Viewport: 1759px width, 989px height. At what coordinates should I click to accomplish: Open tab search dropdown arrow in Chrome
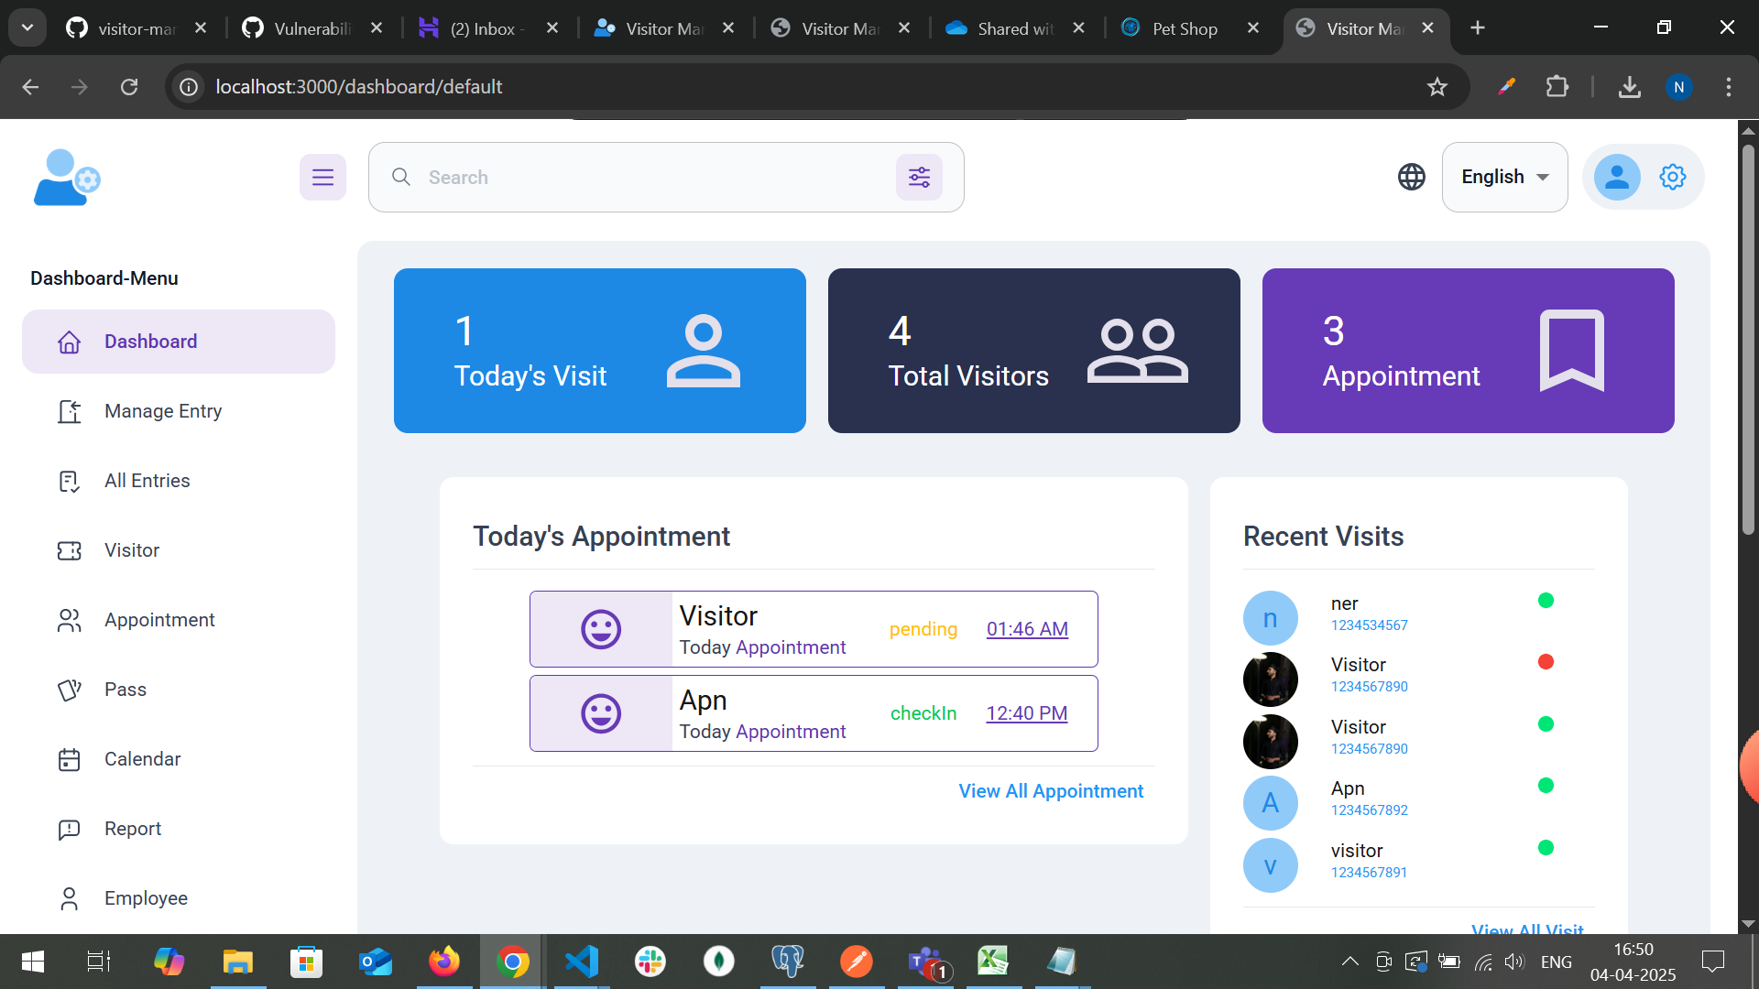27,27
